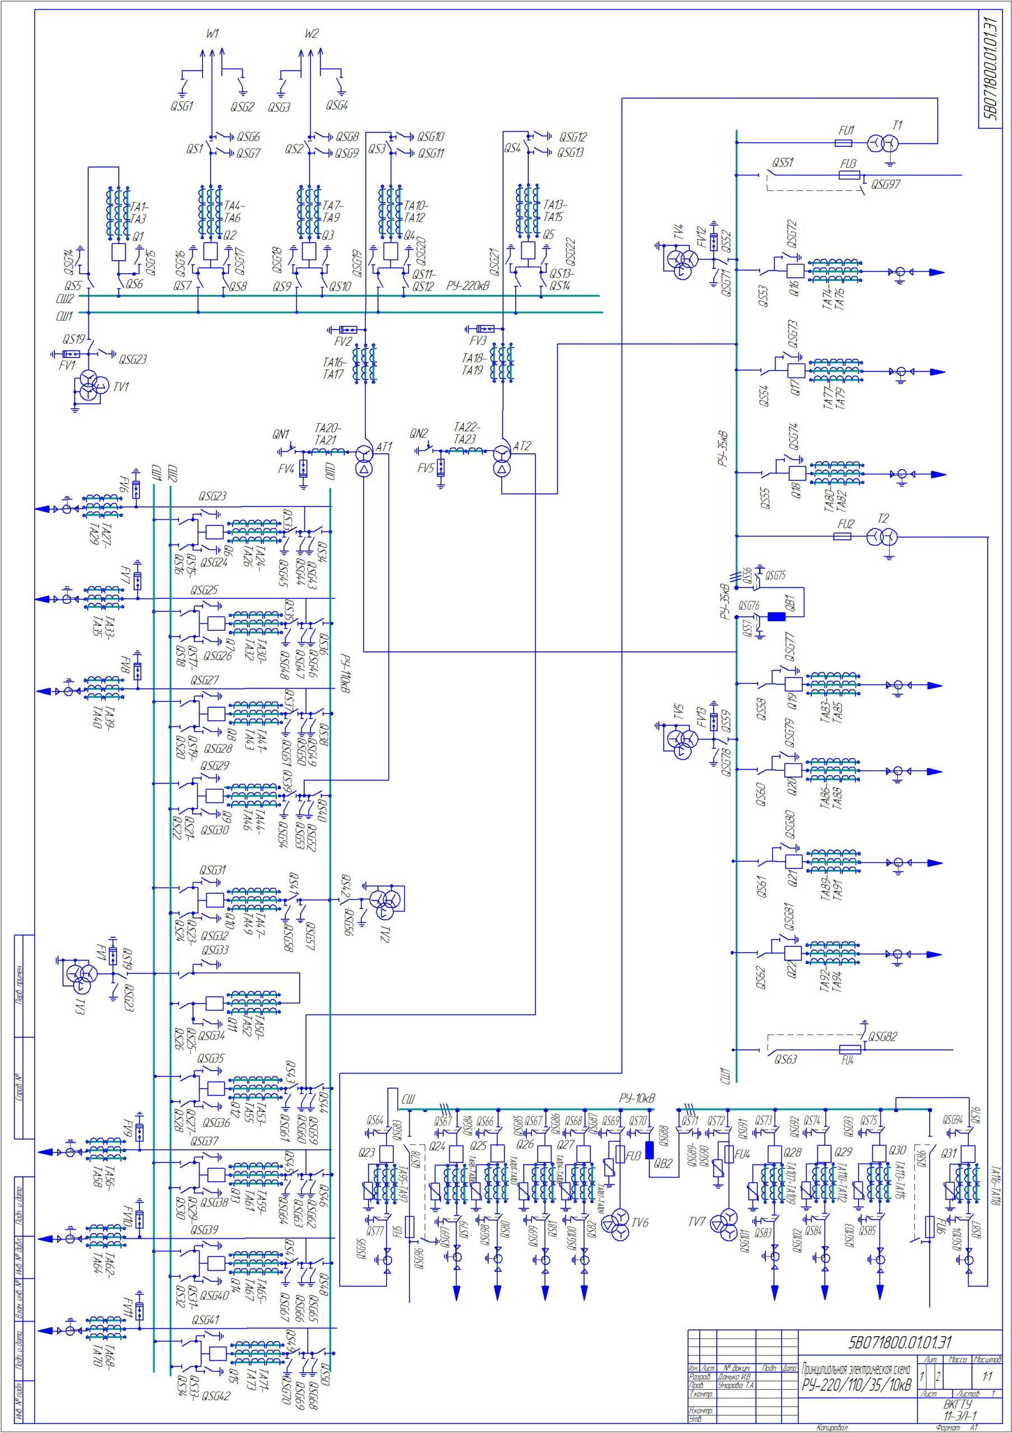This screenshot has height=1433, width=1012.
Task: Click the filled QB2 sectionalizer block
Action: pyautogui.click(x=649, y=1150)
